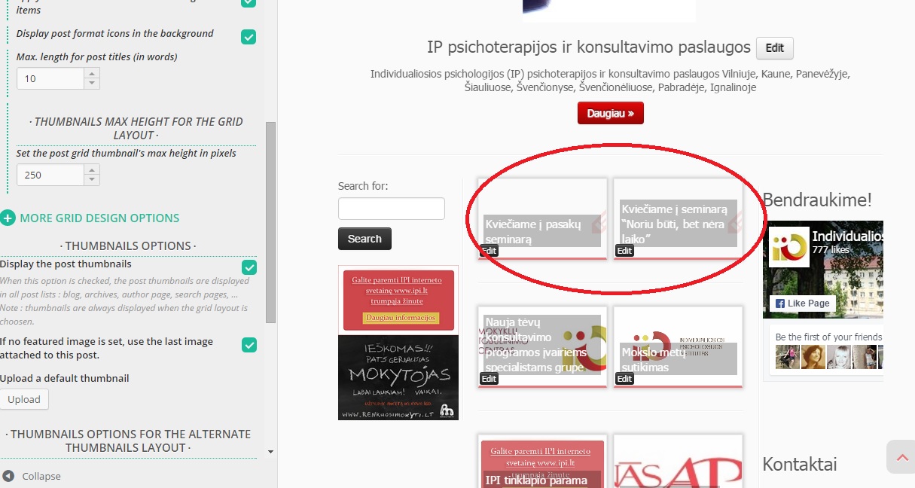Click the Individualios Facebook page logo

click(789, 246)
